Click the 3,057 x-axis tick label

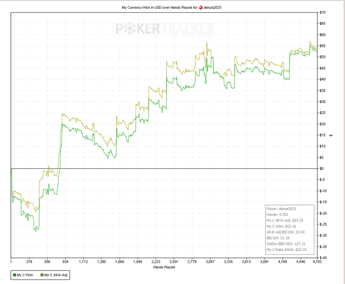[210, 262]
